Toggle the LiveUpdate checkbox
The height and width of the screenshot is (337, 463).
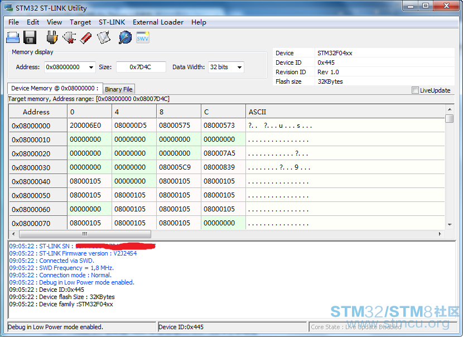[415, 90]
